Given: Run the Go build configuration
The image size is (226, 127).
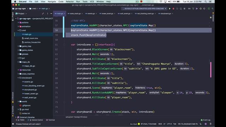Looking at the screenshot, I should point(169,8).
